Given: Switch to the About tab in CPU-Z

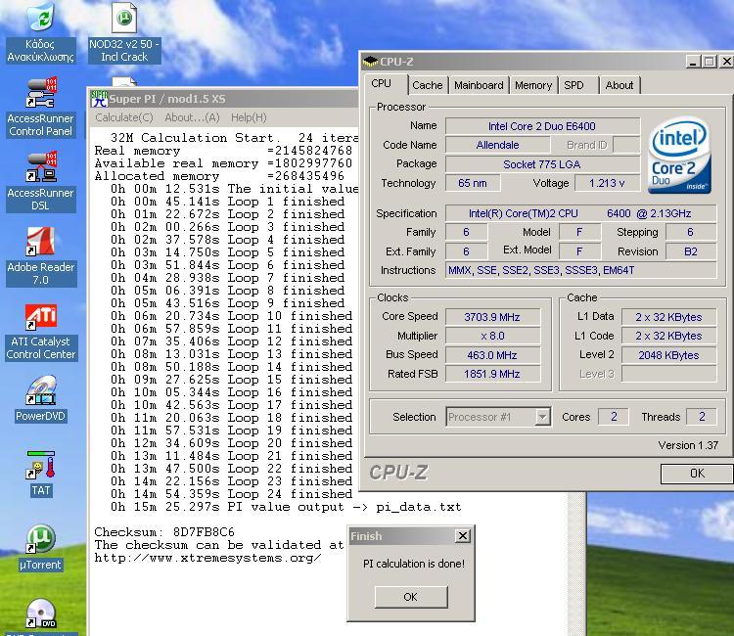Looking at the screenshot, I should pos(619,85).
